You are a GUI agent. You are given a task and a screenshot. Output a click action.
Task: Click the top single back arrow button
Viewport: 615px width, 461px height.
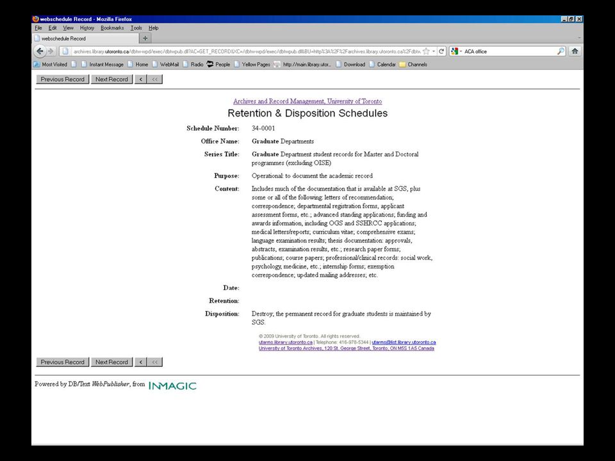[x=141, y=79]
